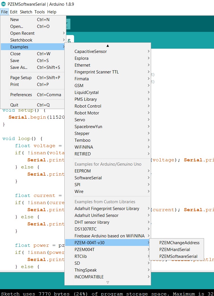
Task: Choose Save As... from File menu
Action: tap(33, 67)
